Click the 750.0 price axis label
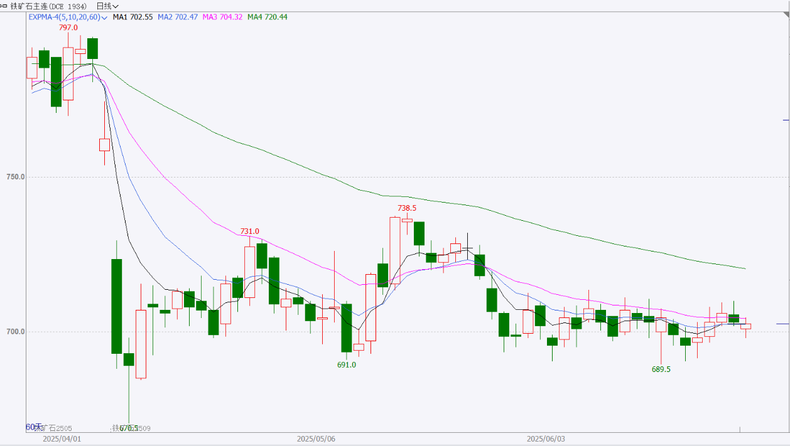This screenshot has width=790, height=446. tap(14, 177)
